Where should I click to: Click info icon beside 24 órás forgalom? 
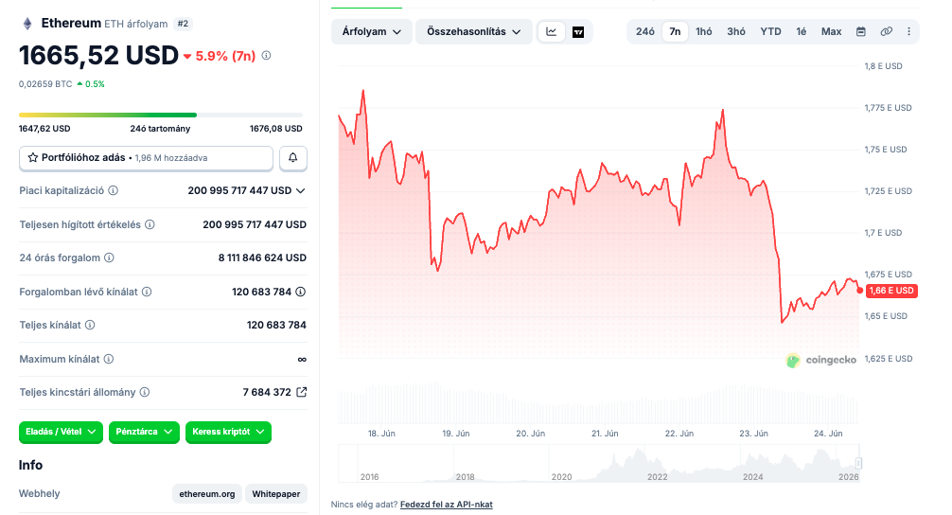pos(109,257)
